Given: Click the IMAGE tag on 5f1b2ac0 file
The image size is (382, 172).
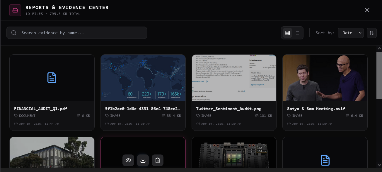Looking at the screenshot, I should point(112,116).
